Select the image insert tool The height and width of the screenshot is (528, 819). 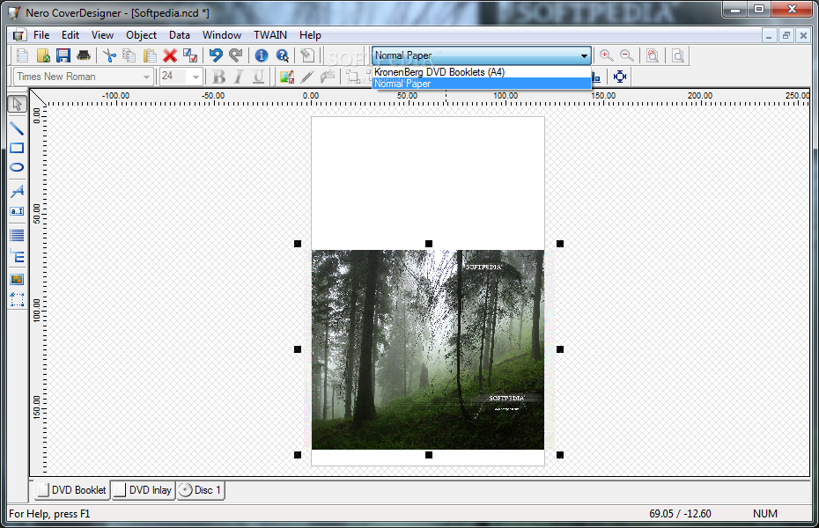[x=18, y=279]
